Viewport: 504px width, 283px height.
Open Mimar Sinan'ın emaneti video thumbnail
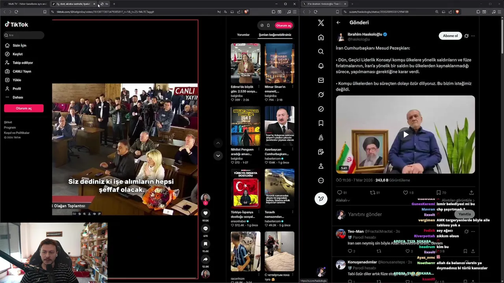(x=280, y=63)
